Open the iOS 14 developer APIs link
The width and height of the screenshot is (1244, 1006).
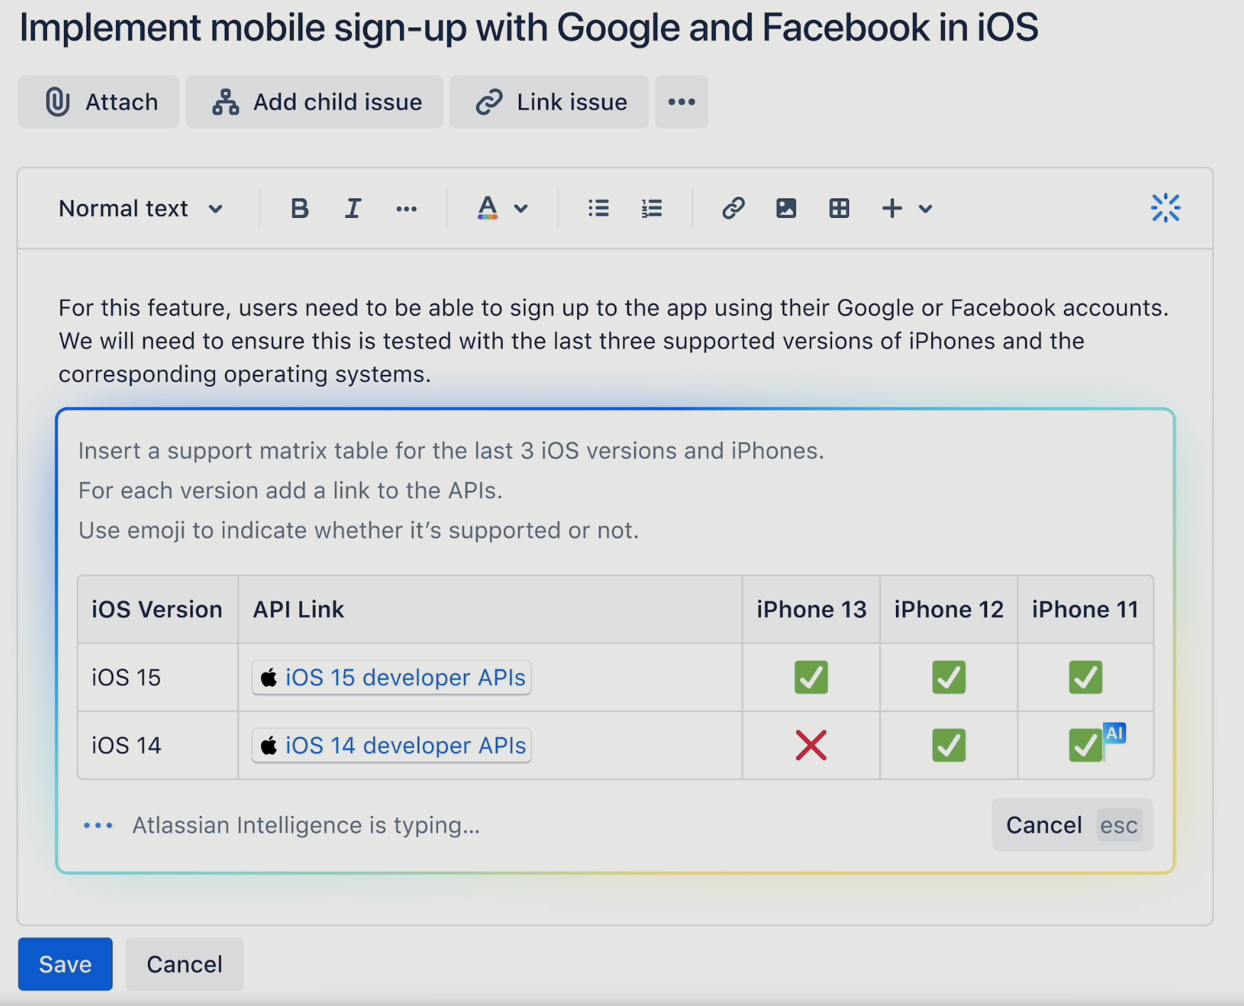tap(405, 746)
